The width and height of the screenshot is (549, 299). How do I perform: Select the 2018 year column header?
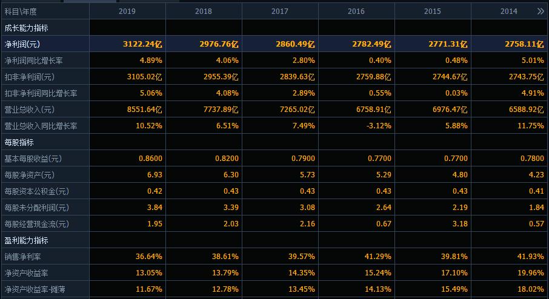coord(204,11)
